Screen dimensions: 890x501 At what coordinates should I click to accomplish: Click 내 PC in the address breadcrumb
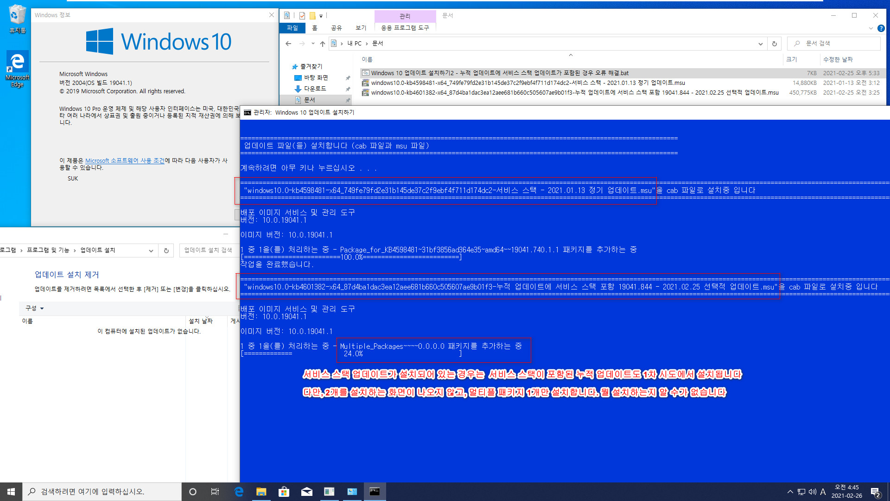click(x=355, y=44)
